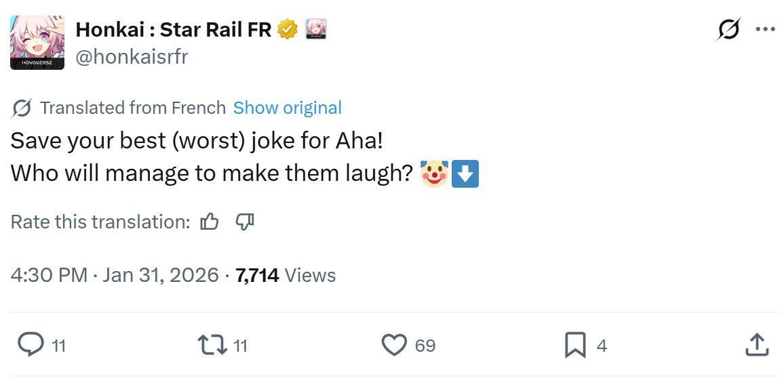Click the down arrow emoji in tweet
This screenshot has height=389, width=784.
[x=465, y=173]
